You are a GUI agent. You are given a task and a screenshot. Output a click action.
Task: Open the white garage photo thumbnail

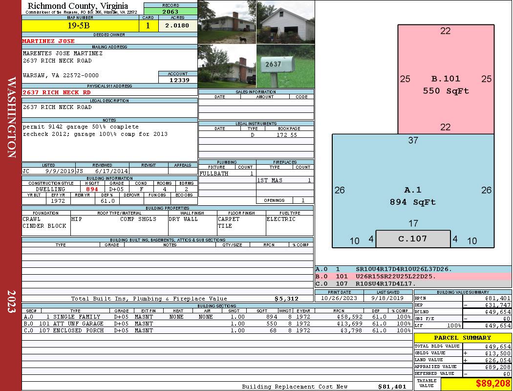pos(286,22)
